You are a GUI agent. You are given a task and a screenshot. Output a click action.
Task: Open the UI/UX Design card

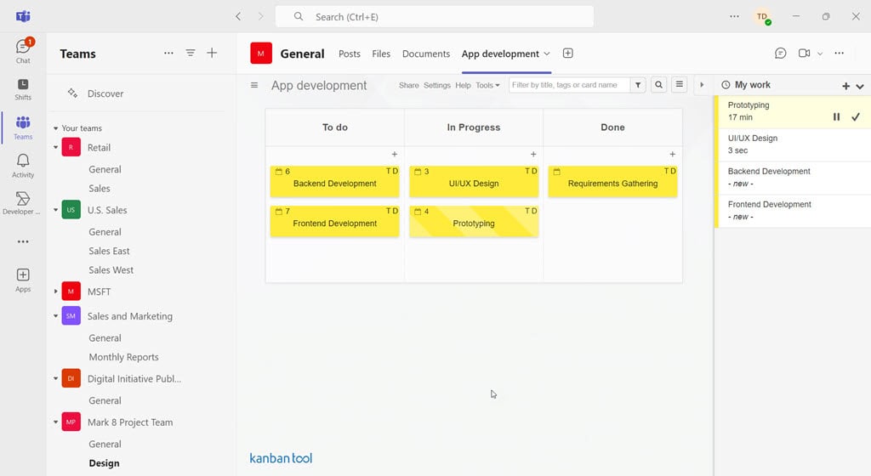[474, 181]
